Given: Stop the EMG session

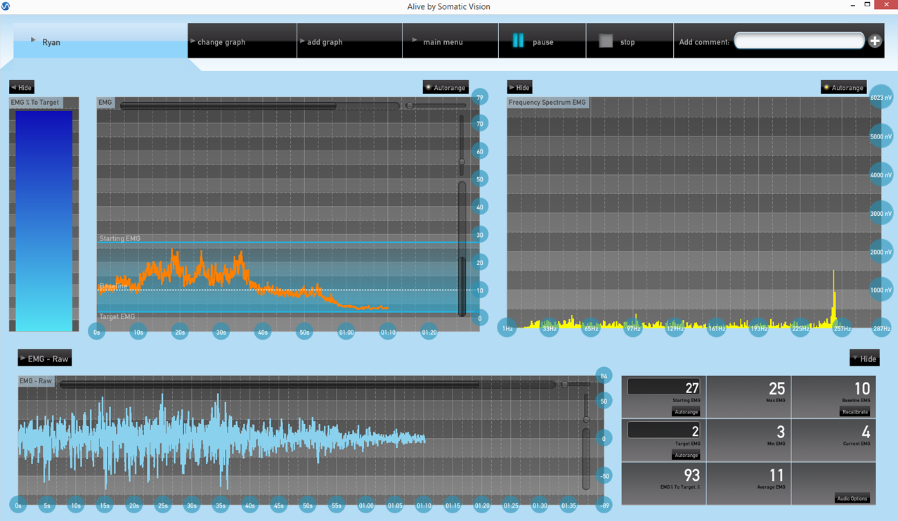Looking at the screenshot, I should point(618,41).
